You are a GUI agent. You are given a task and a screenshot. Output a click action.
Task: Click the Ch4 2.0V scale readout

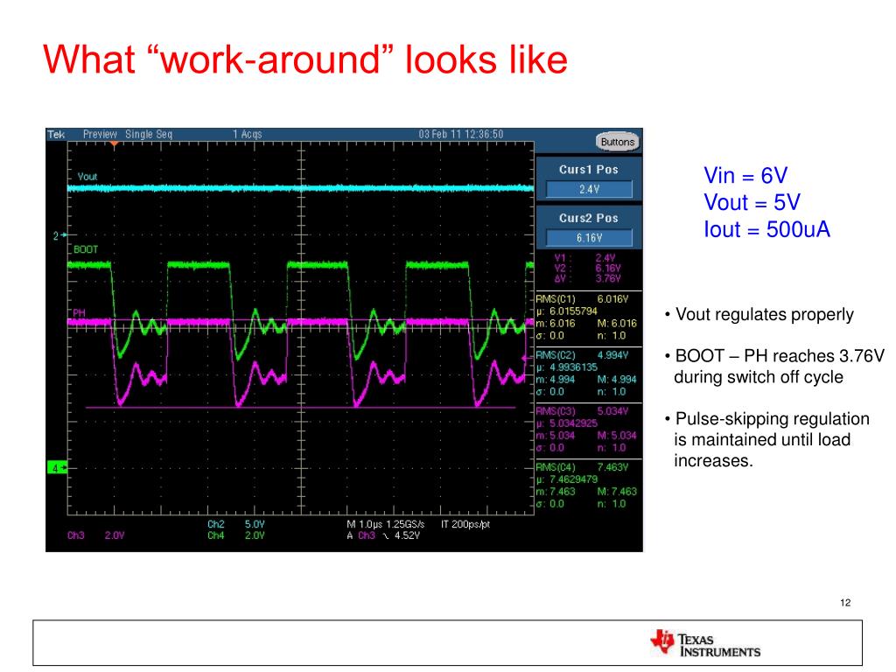236,535
